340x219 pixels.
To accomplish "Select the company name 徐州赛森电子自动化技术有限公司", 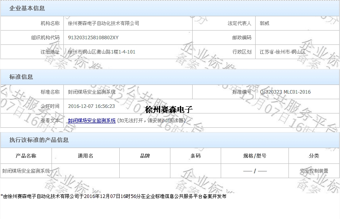I will [x=103, y=23].
